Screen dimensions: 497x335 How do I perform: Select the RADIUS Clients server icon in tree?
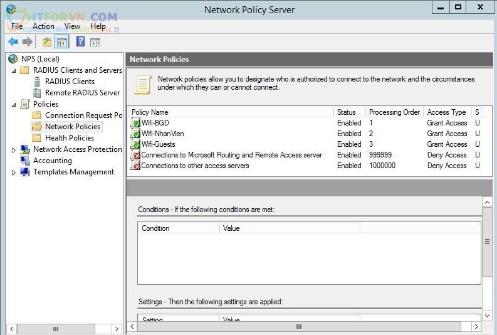pos(37,82)
